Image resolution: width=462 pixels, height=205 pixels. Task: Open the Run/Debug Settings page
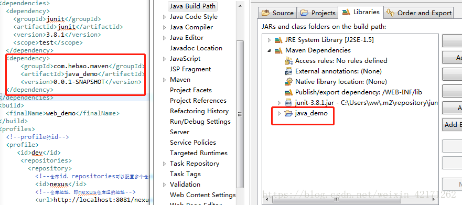pyautogui.click(x=200, y=121)
